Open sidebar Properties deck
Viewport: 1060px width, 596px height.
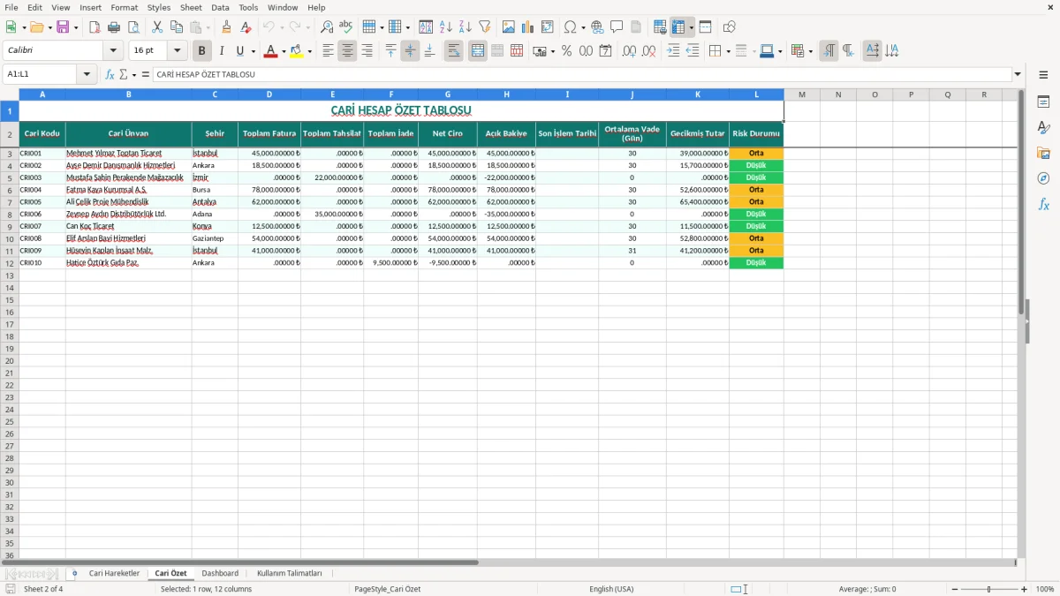(1043, 102)
